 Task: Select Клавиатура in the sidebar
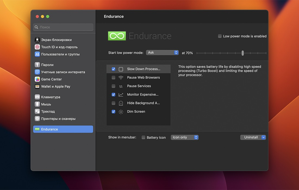coord(51,97)
